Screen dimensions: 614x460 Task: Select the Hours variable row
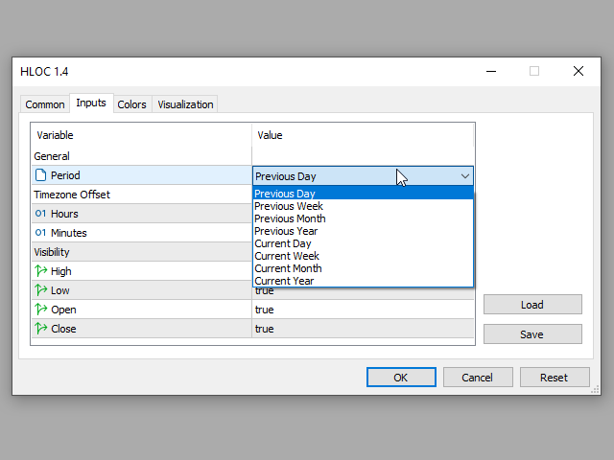point(141,214)
